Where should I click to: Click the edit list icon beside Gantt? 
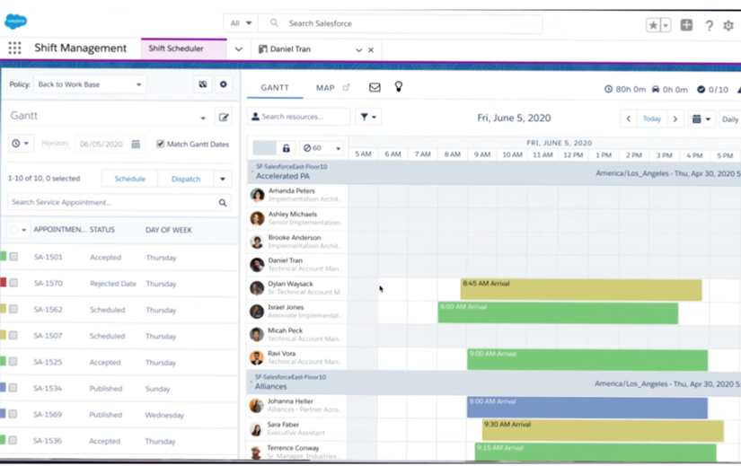224,117
